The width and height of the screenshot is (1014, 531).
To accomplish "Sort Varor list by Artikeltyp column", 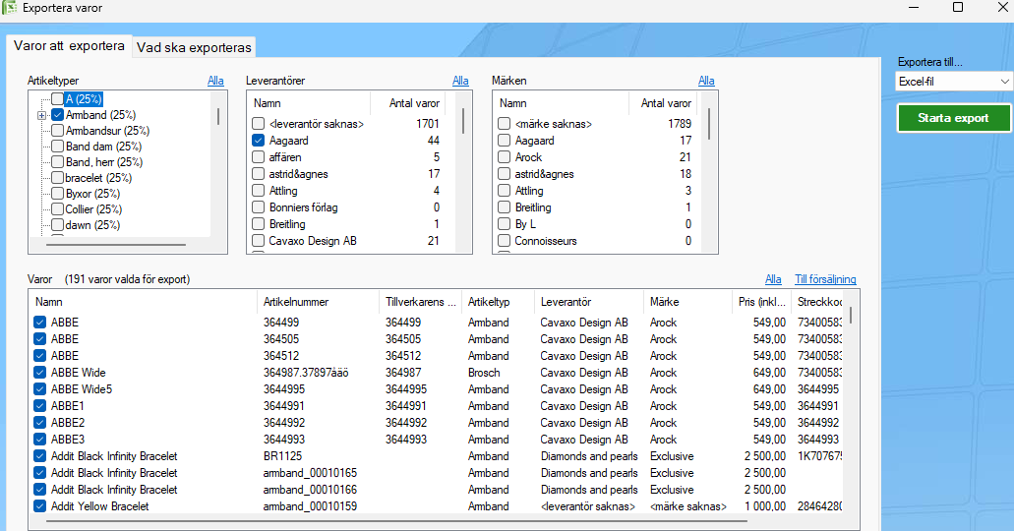I will (x=498, y=302).
